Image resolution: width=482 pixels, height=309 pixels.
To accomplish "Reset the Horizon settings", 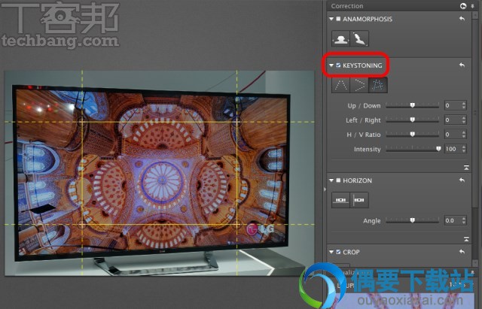I will 462,180.
